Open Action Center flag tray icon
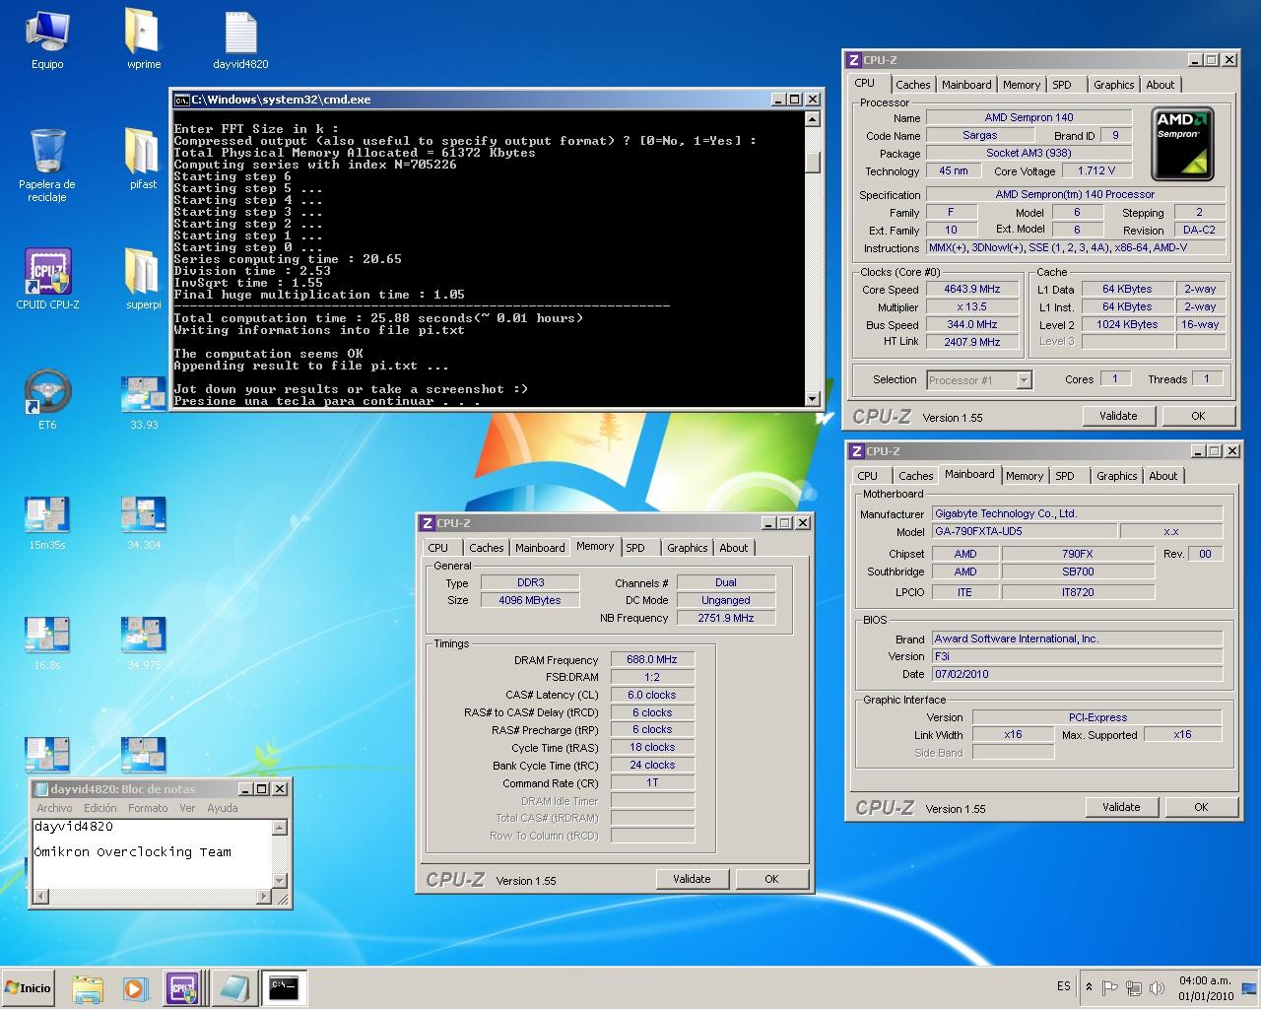1261x1009 pixels. pyautogui.click(x=1110, y=987)
